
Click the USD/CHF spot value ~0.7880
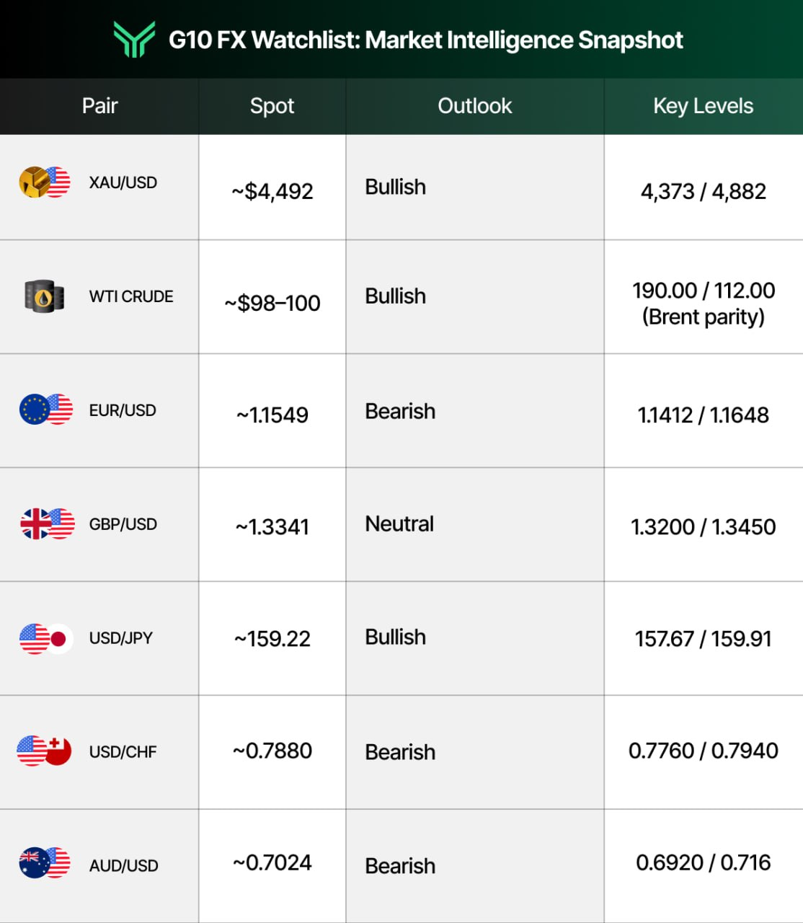272,751
